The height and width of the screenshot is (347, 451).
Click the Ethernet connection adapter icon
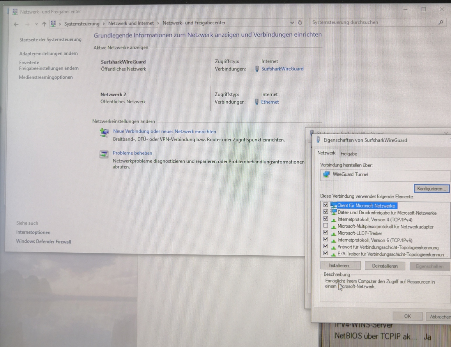pos(257,102)
